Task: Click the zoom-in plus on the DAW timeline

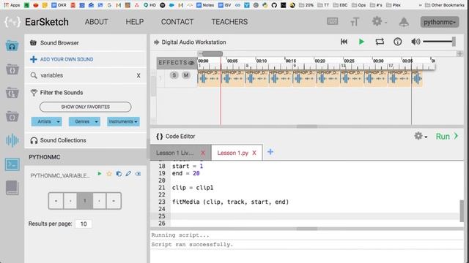Action: click(459, 54)
